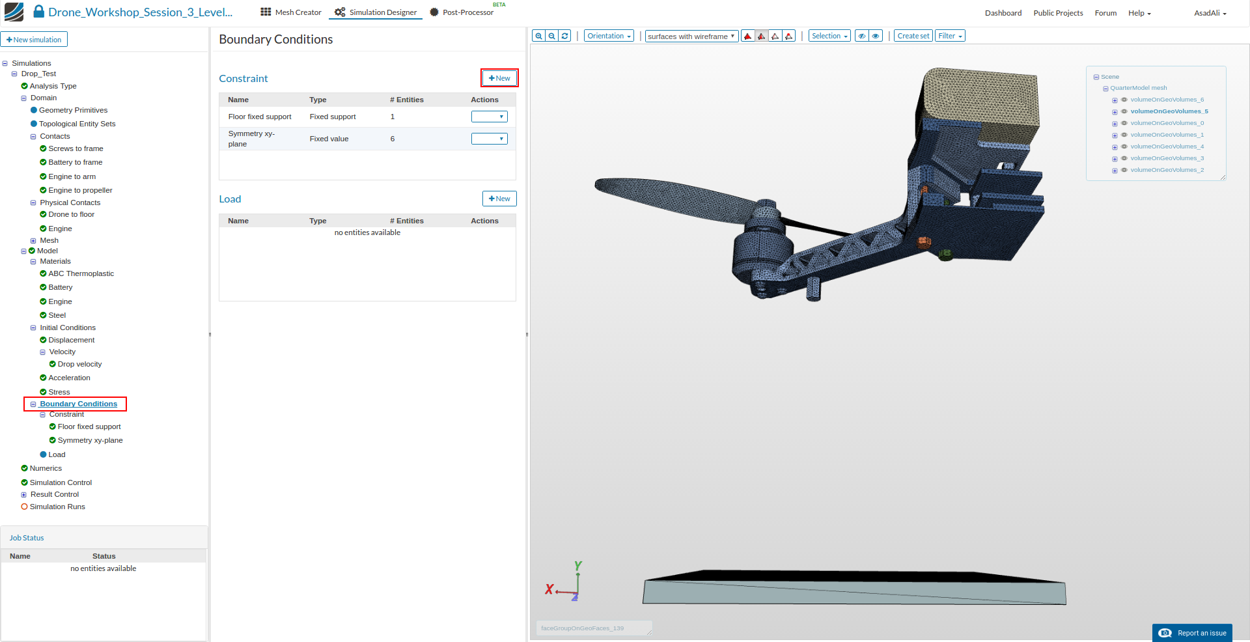Open the Simulation Designer tab
The width and height of the screenshot is (1250, 642).
coord(376,12)
